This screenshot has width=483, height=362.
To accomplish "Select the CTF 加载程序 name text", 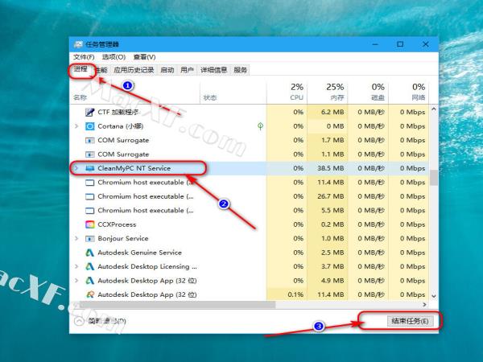I will (118, 112).
